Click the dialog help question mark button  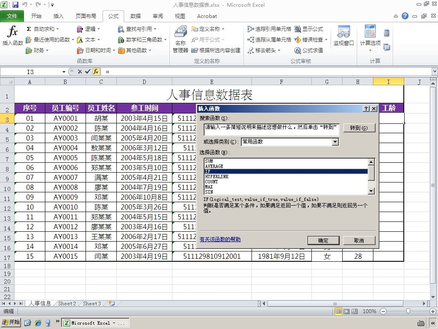pos(366,108)
